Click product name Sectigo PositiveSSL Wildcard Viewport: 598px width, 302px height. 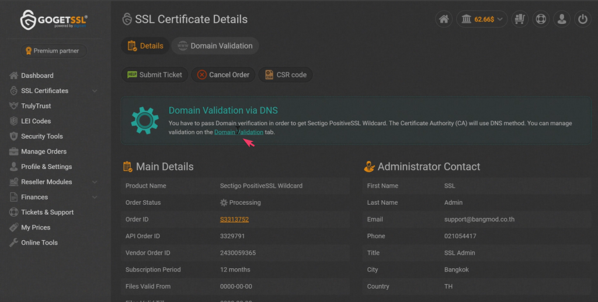261,186
